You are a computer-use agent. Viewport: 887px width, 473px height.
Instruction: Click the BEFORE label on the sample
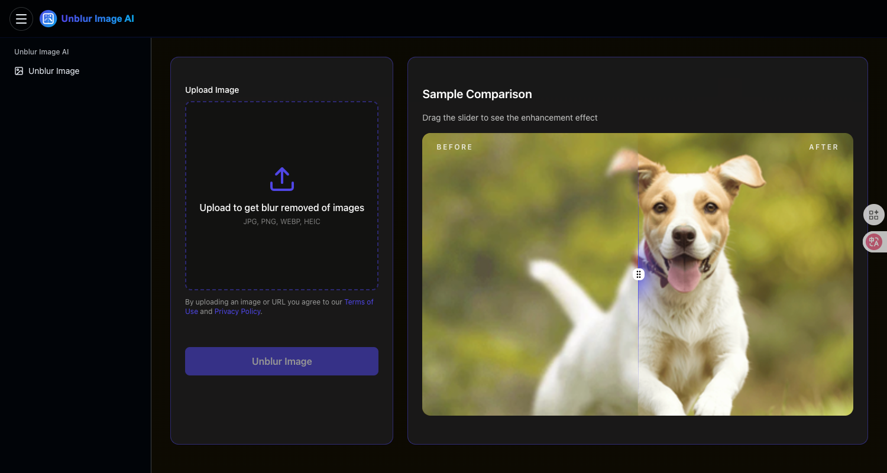(x=454, y=147)
